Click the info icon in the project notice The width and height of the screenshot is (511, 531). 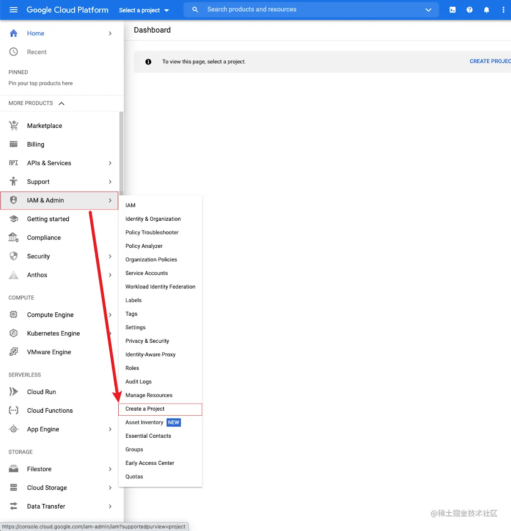pos(148,62)
